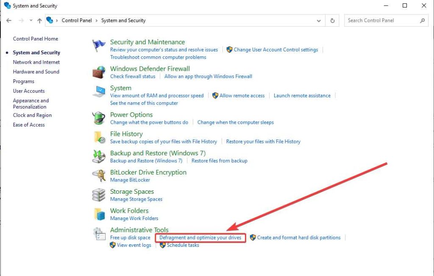The width and height of the screenshot is (434, 276).
Task: Click shield icon beside Create and format partitions
Action: tap(253, 237)
